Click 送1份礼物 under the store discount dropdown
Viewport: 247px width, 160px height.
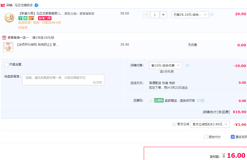[x=167, y=72]
